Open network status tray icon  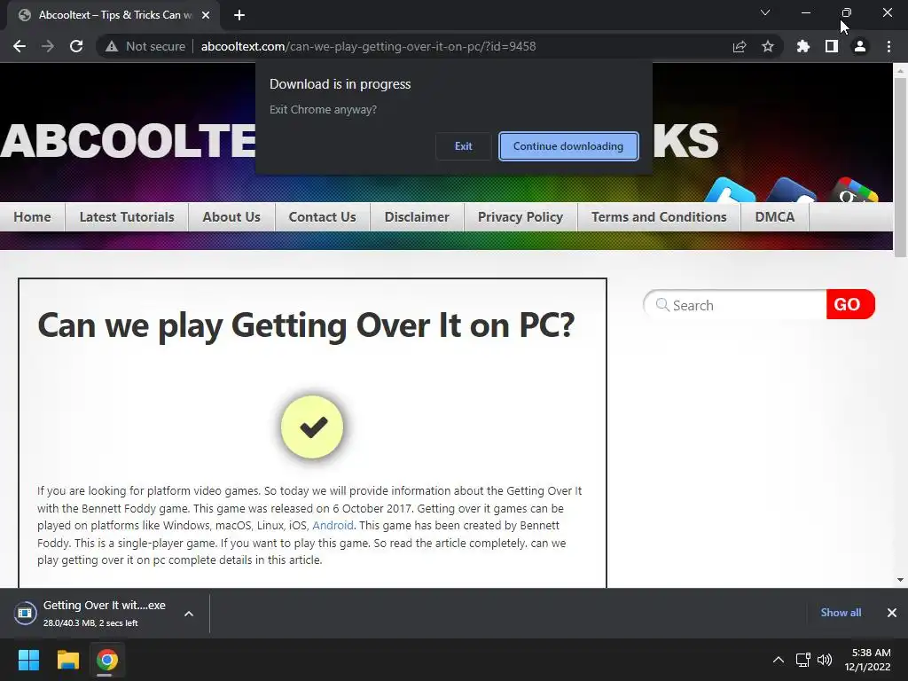pyautogui.click(x=803, y=660)
